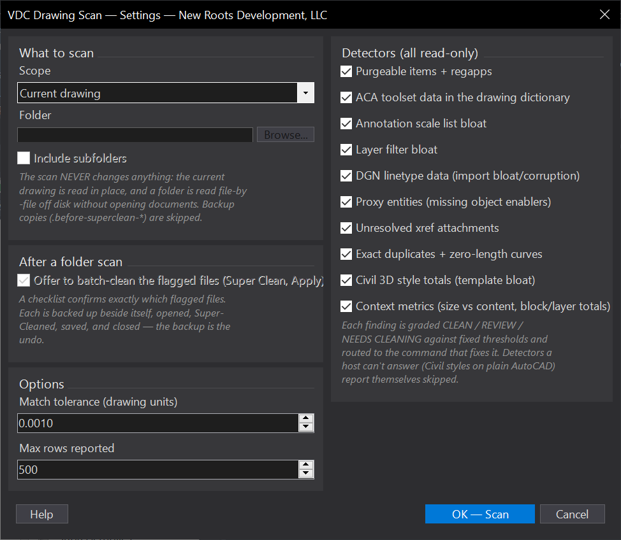
Task: Uncheck DGN linetype data detector
Action: click(x=346, y=176)
